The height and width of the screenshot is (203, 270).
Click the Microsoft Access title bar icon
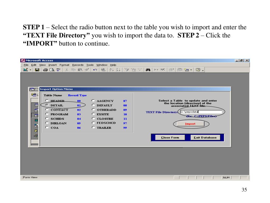[23, 61]
